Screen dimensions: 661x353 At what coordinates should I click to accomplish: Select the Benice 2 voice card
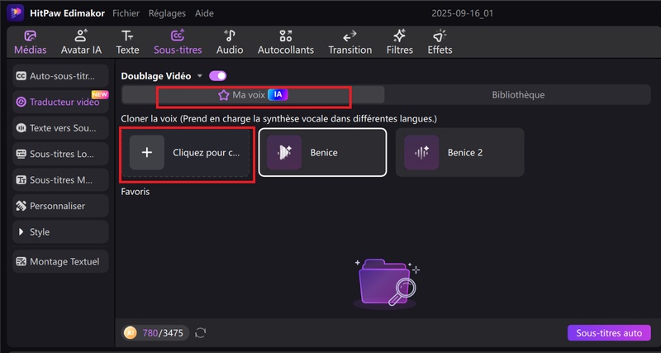click(x=459, y=152)
